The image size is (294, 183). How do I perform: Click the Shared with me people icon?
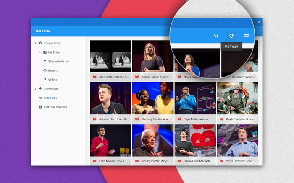45,61
